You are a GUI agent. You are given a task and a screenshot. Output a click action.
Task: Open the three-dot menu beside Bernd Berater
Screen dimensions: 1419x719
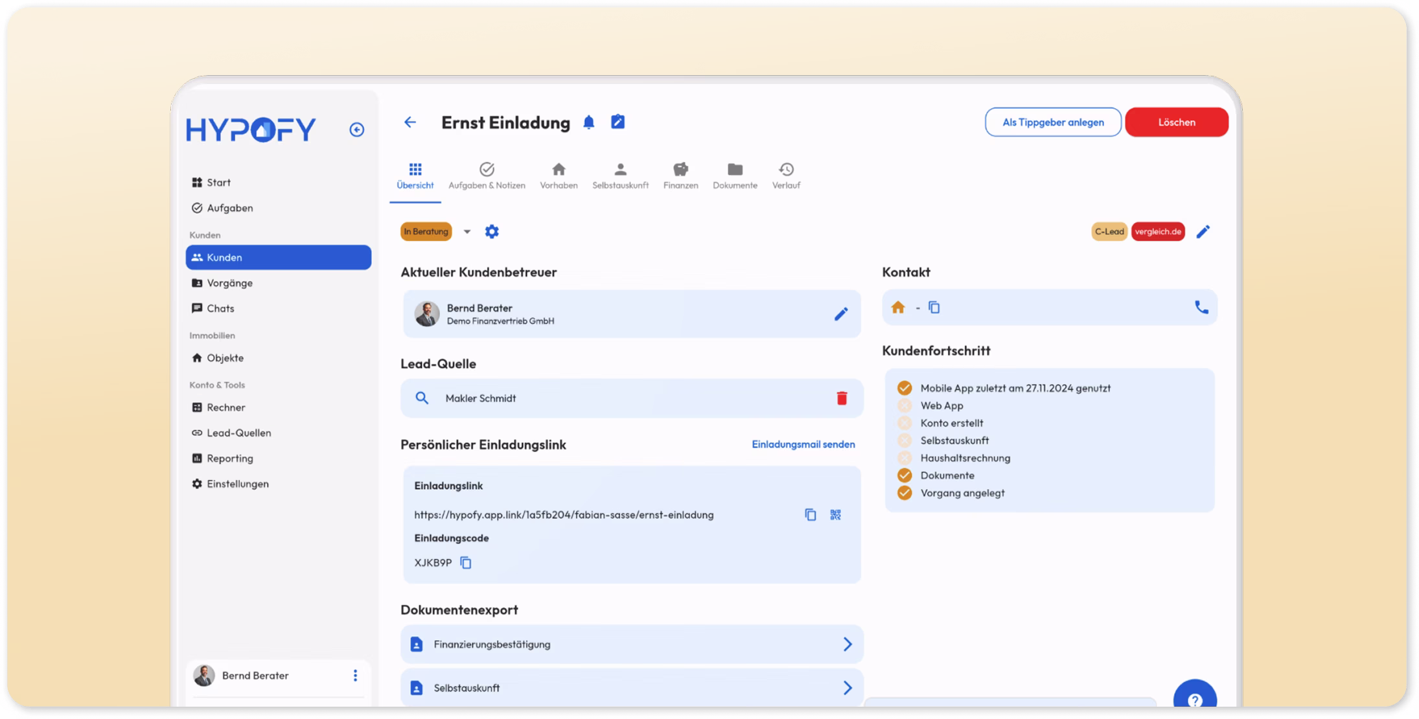point(355,676)
